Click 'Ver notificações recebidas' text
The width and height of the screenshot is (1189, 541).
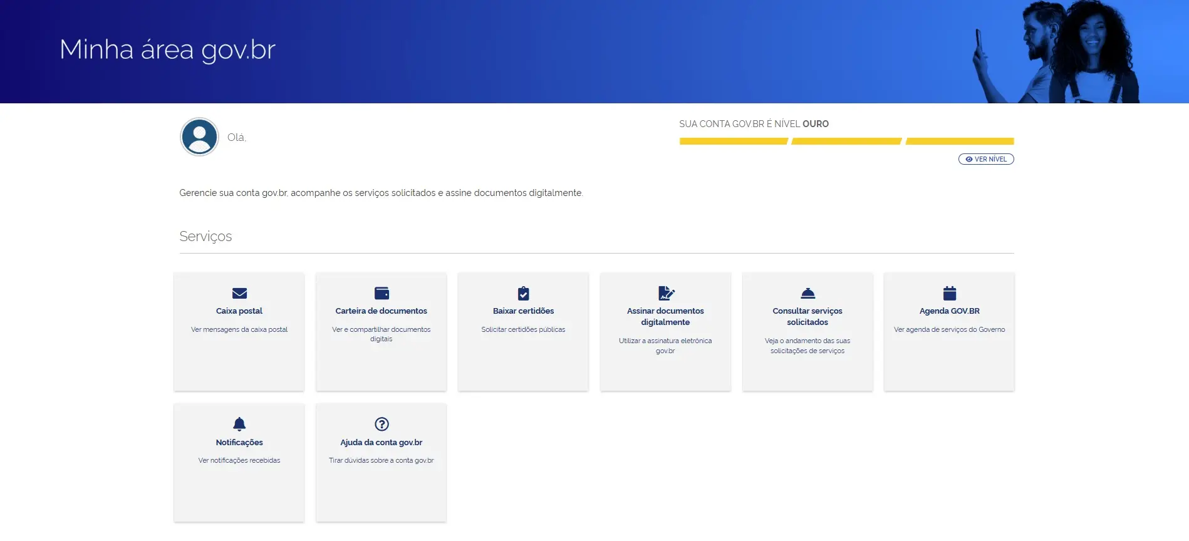pyautogui.click(x=239, y=461)
